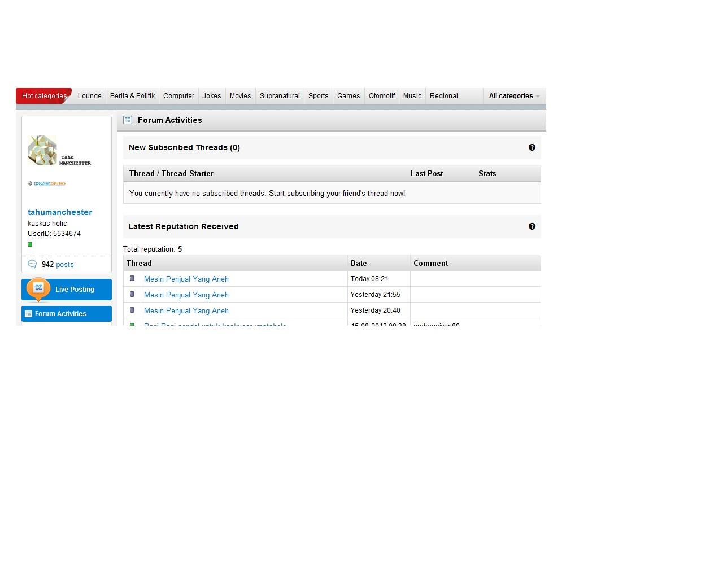
Task: Click the Tahu Manchester avatar image
Action: pos(59,150)
